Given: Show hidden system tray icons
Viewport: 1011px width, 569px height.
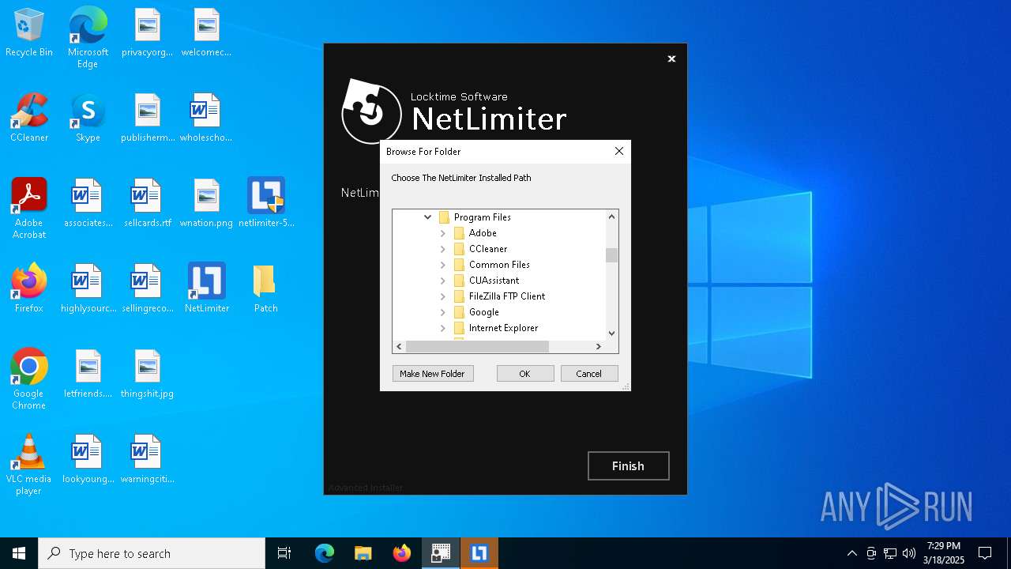Looking at the screenshot, I should click(851, 553).
